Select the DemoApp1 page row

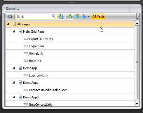point(70,83)
